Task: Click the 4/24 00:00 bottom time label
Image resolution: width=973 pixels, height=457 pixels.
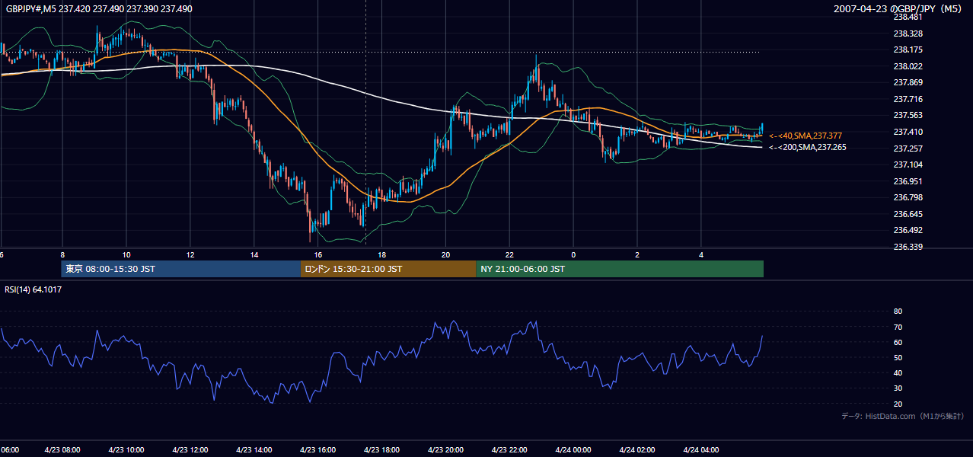Action: coord(574,449)
